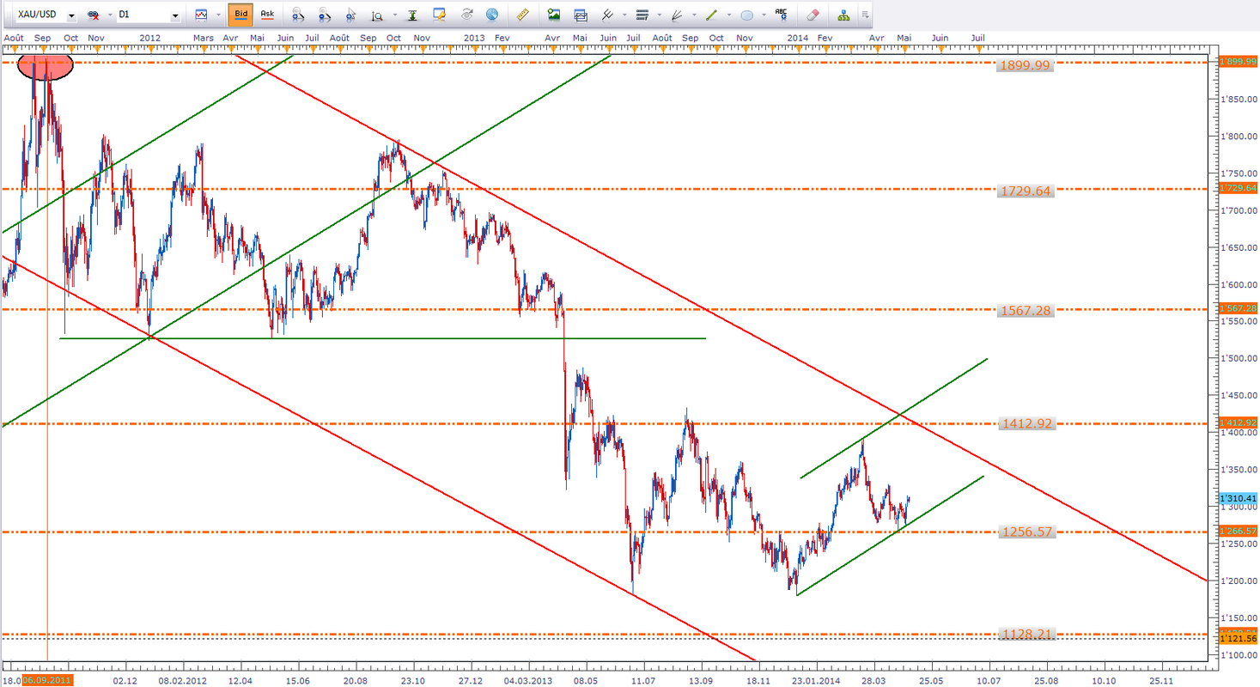
Task: Click the eye visibility icon
Action: pyautogui.click(x=467, y=15)
